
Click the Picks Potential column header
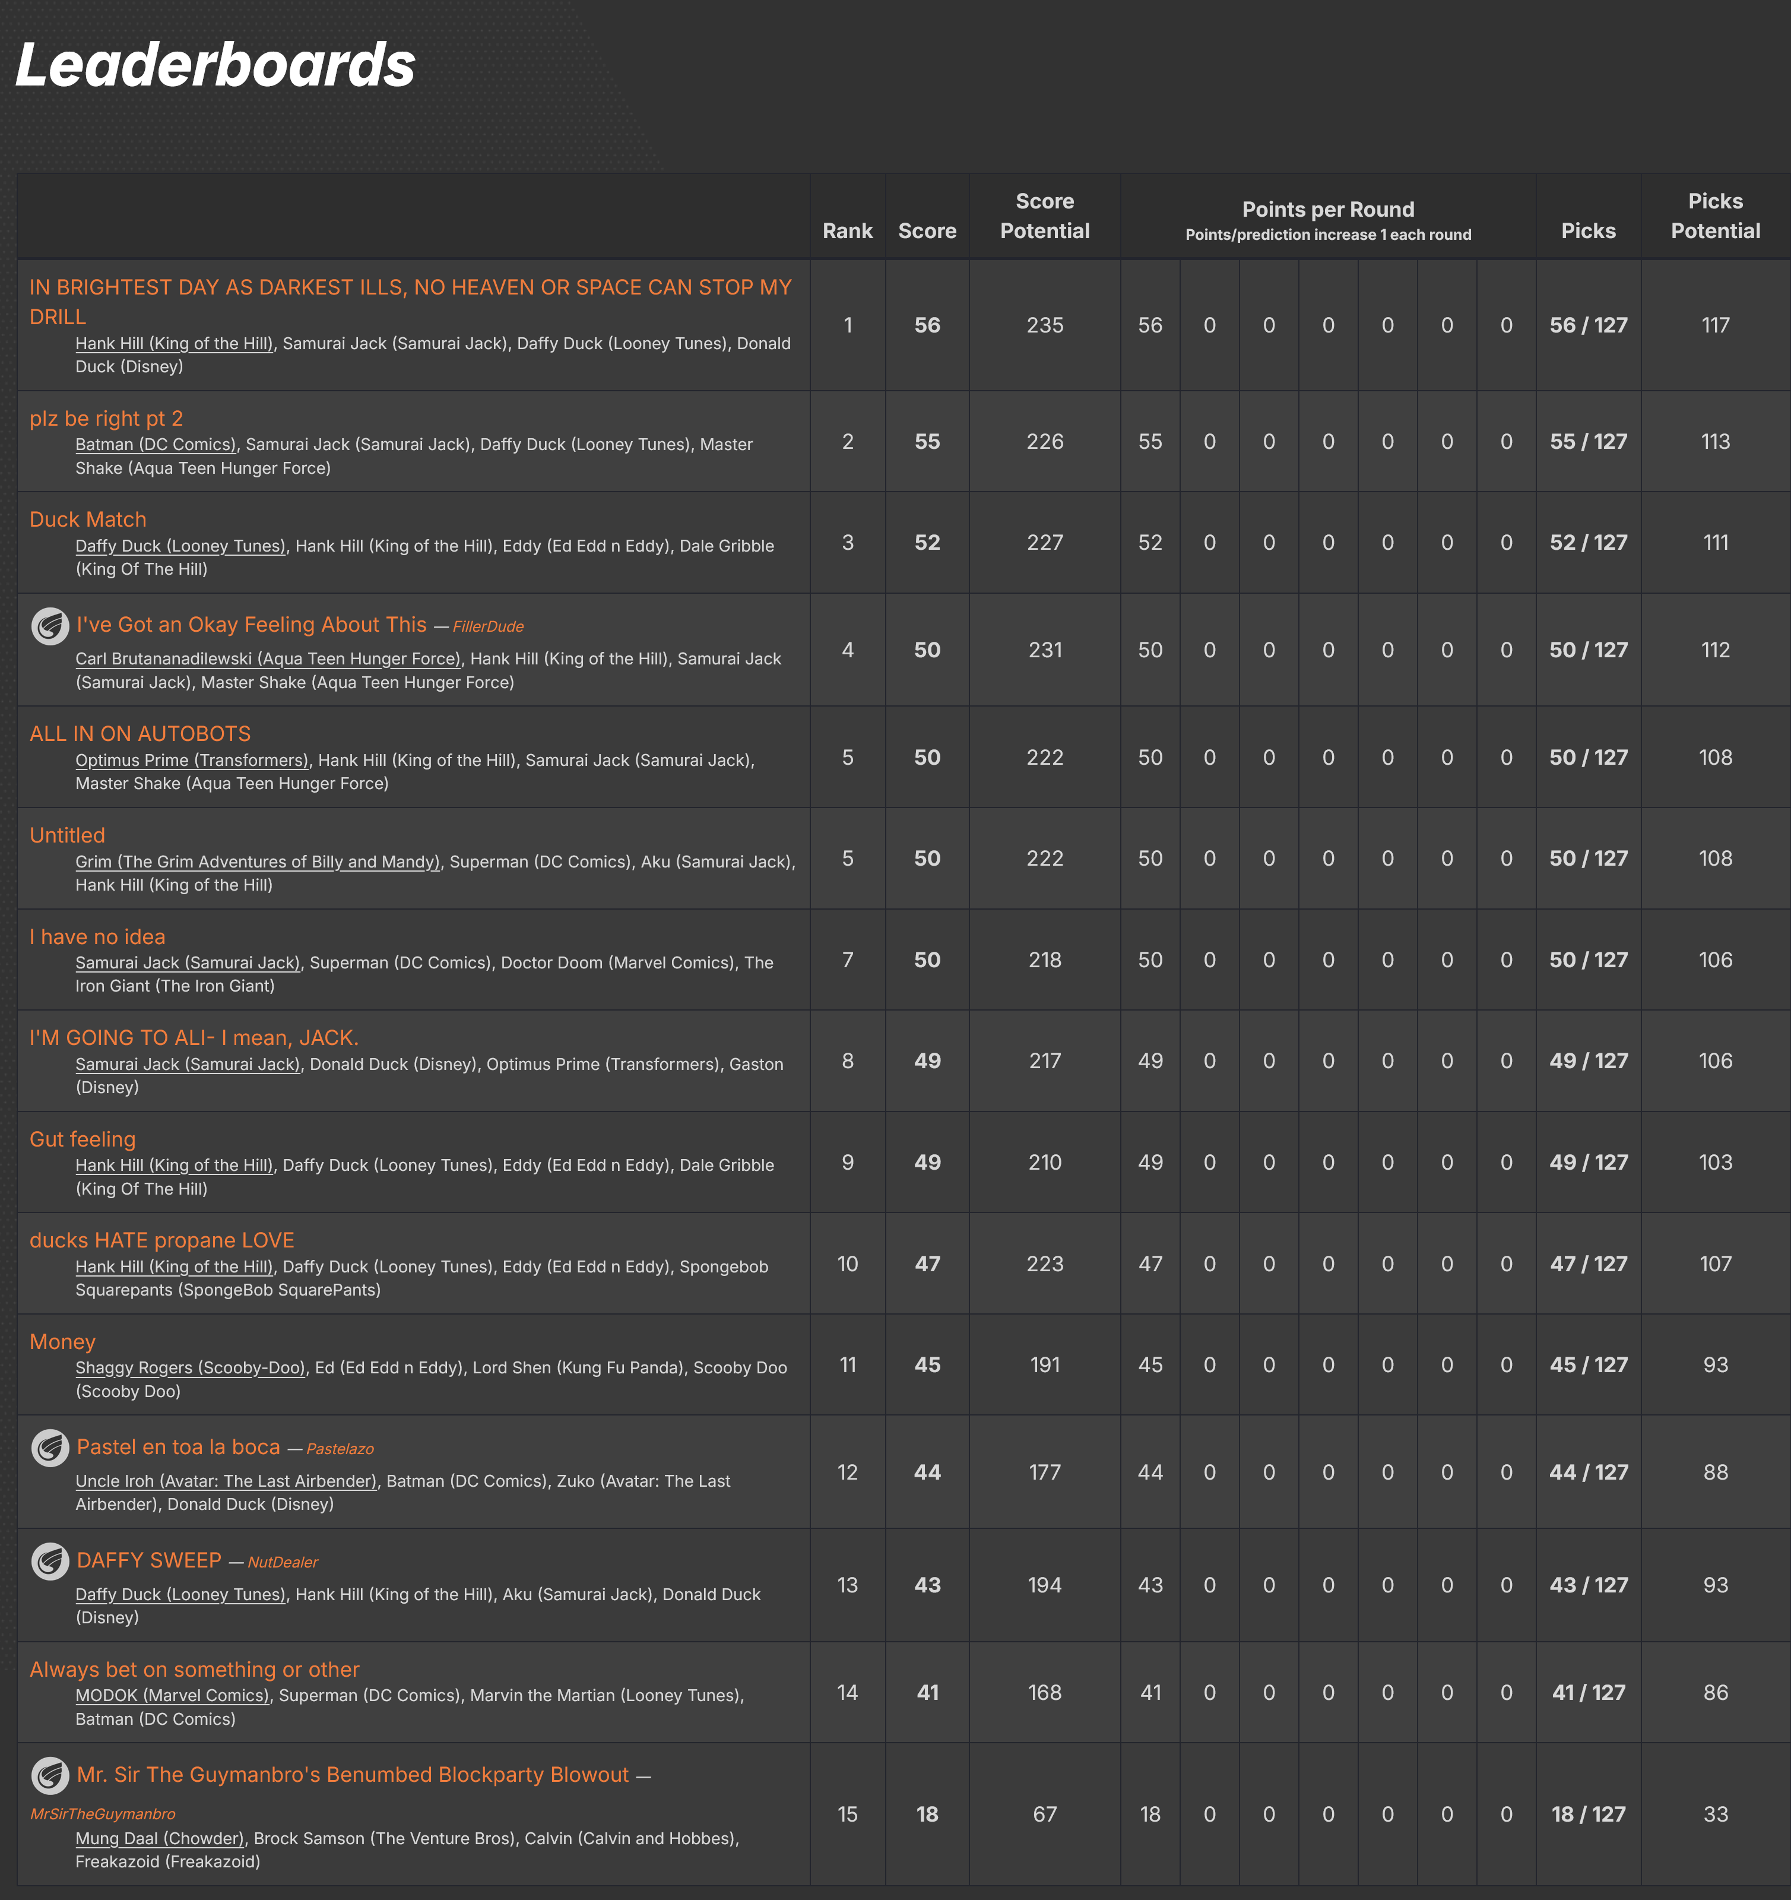click(1714, 216)
